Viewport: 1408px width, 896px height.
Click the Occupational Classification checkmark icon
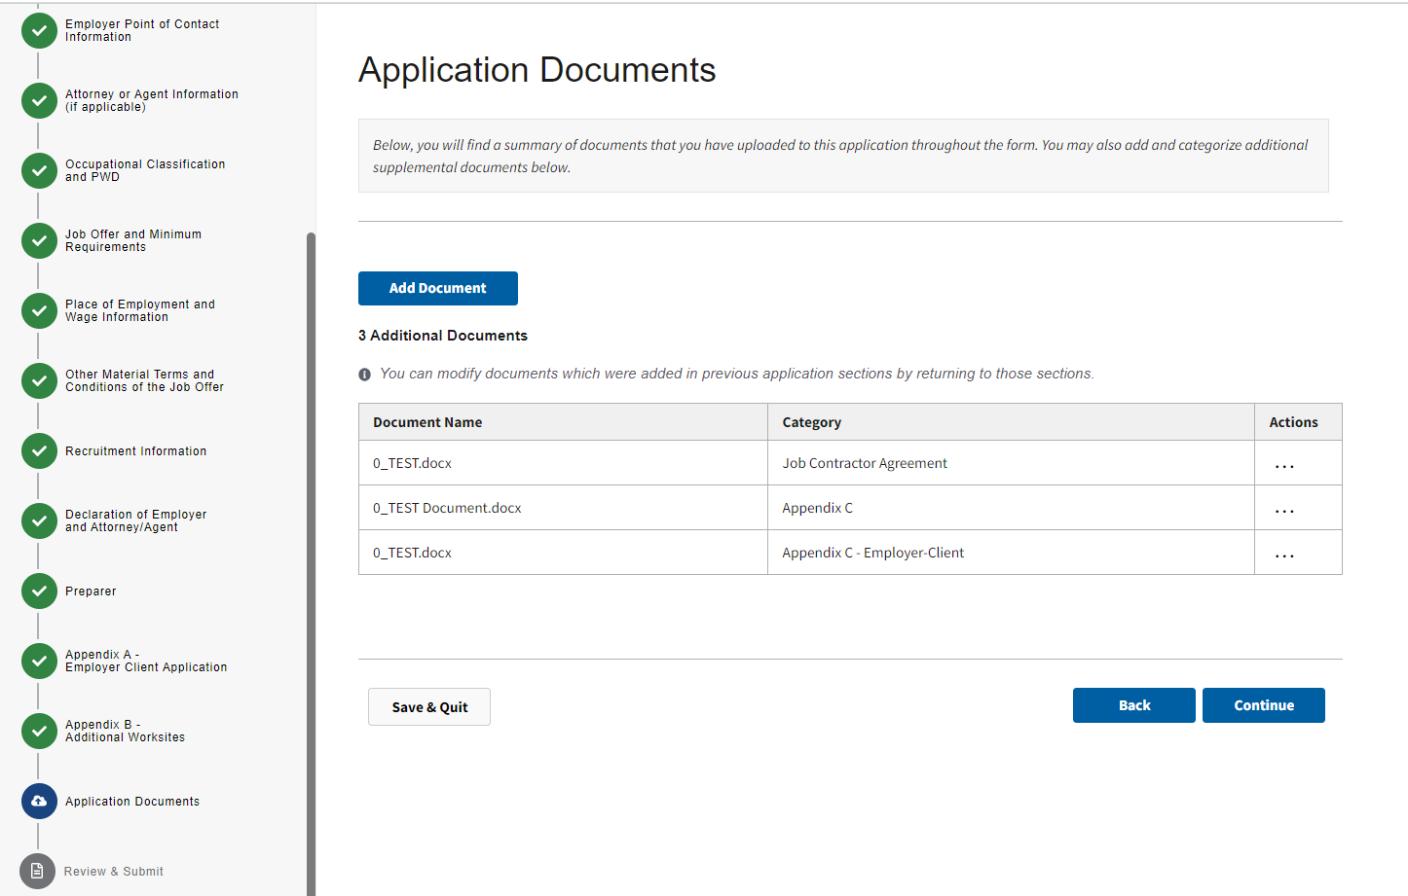39,171
